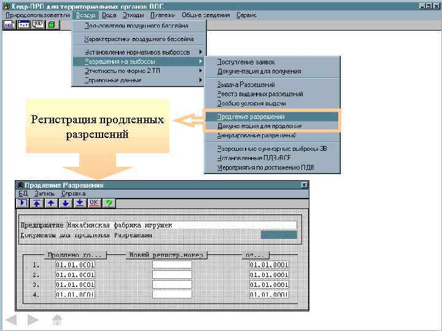The height and width of the screenshot is (331, 442).
Task: Jump to first record icon in Продление Разрешения
Action: [37, 203]
